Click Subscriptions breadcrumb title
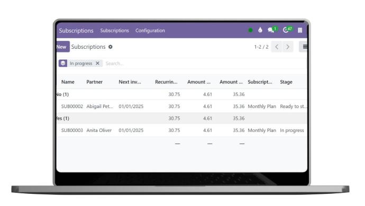 tap(88, 47)
